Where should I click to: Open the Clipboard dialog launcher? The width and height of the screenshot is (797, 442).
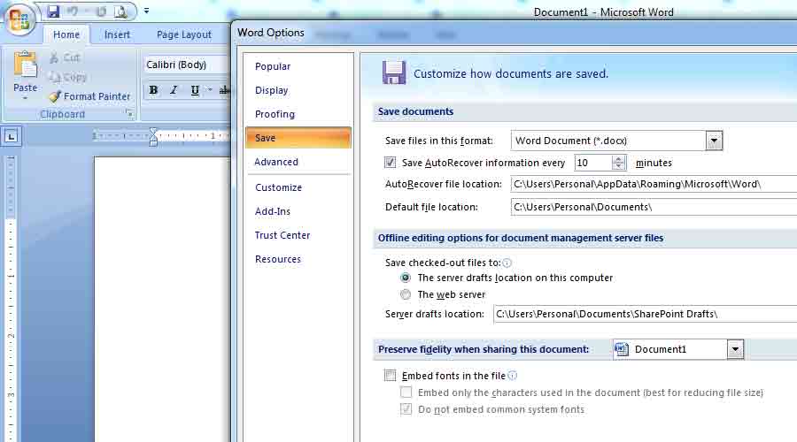[x=129, y=114]
